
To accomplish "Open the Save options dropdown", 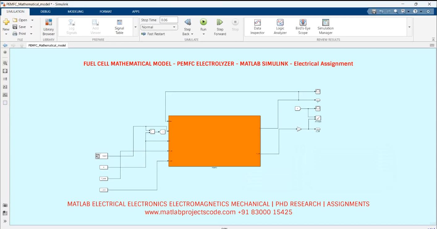I will click(31, 27).
